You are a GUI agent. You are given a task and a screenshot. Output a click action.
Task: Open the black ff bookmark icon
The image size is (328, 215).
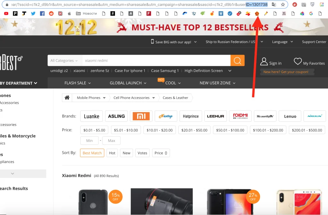point(113,13)
